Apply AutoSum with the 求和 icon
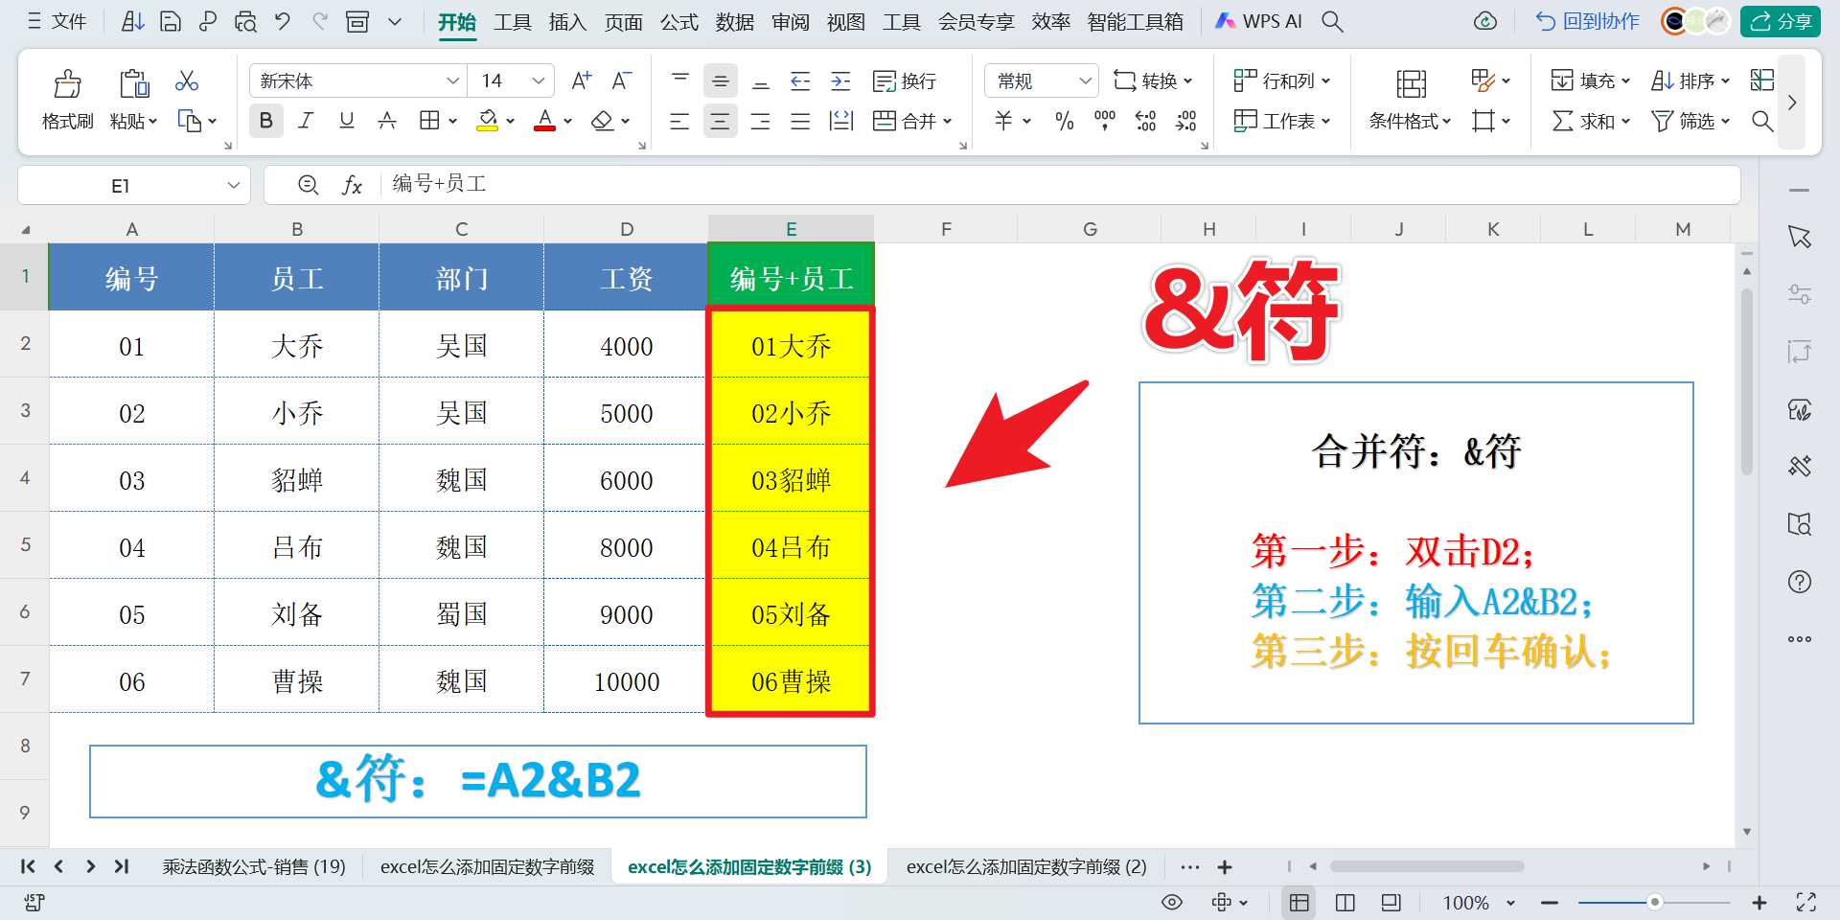The height and width of the screenshot is (920, 1840). pos(1586,121)
